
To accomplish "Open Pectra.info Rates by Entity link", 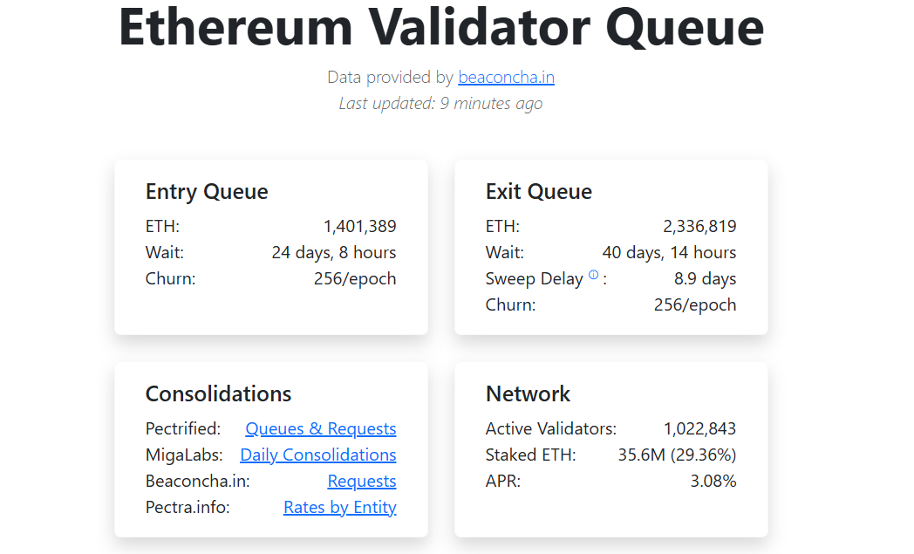I will click(x=339, y=508).
